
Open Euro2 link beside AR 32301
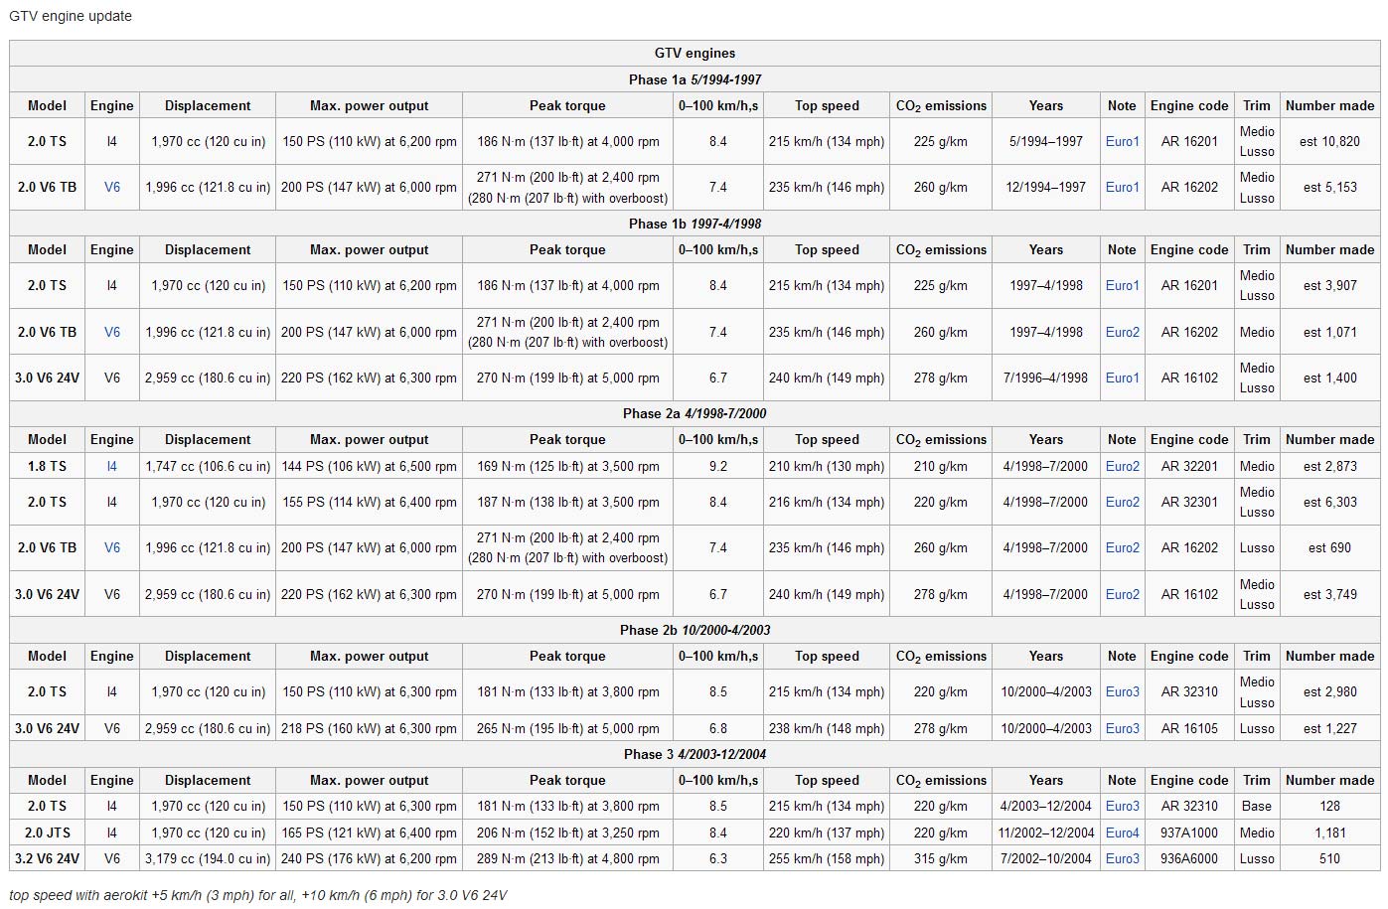tap(1122, 502)
